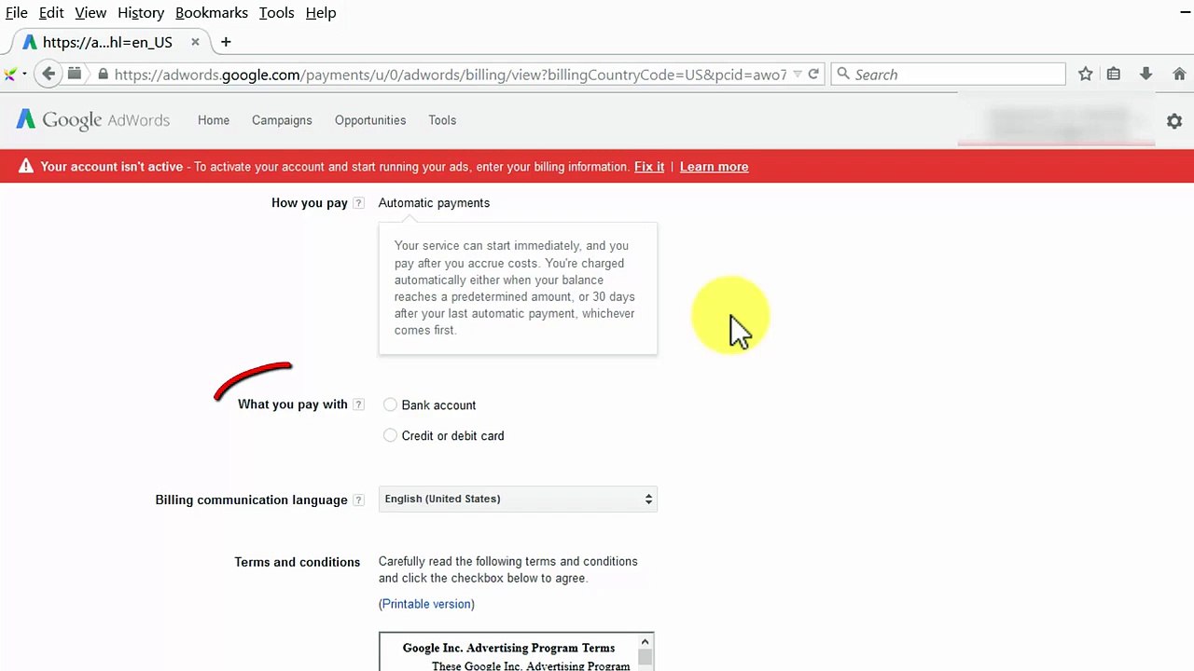Click the Terms and conditions label
Image resolution: width=1194 pixels, height=671 pixels.
297,562
